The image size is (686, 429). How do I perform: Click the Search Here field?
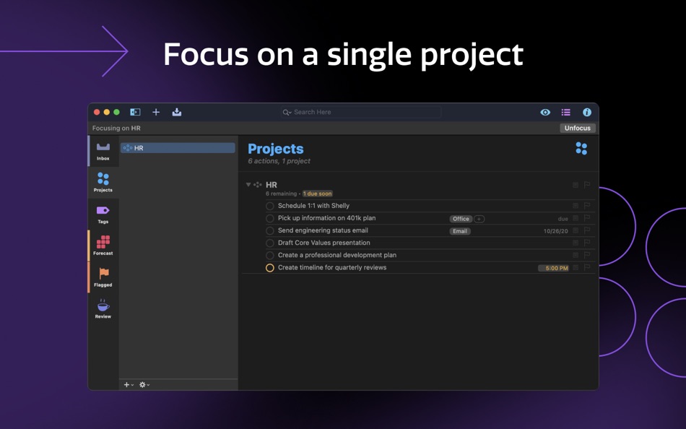click(x=361, y=112)
